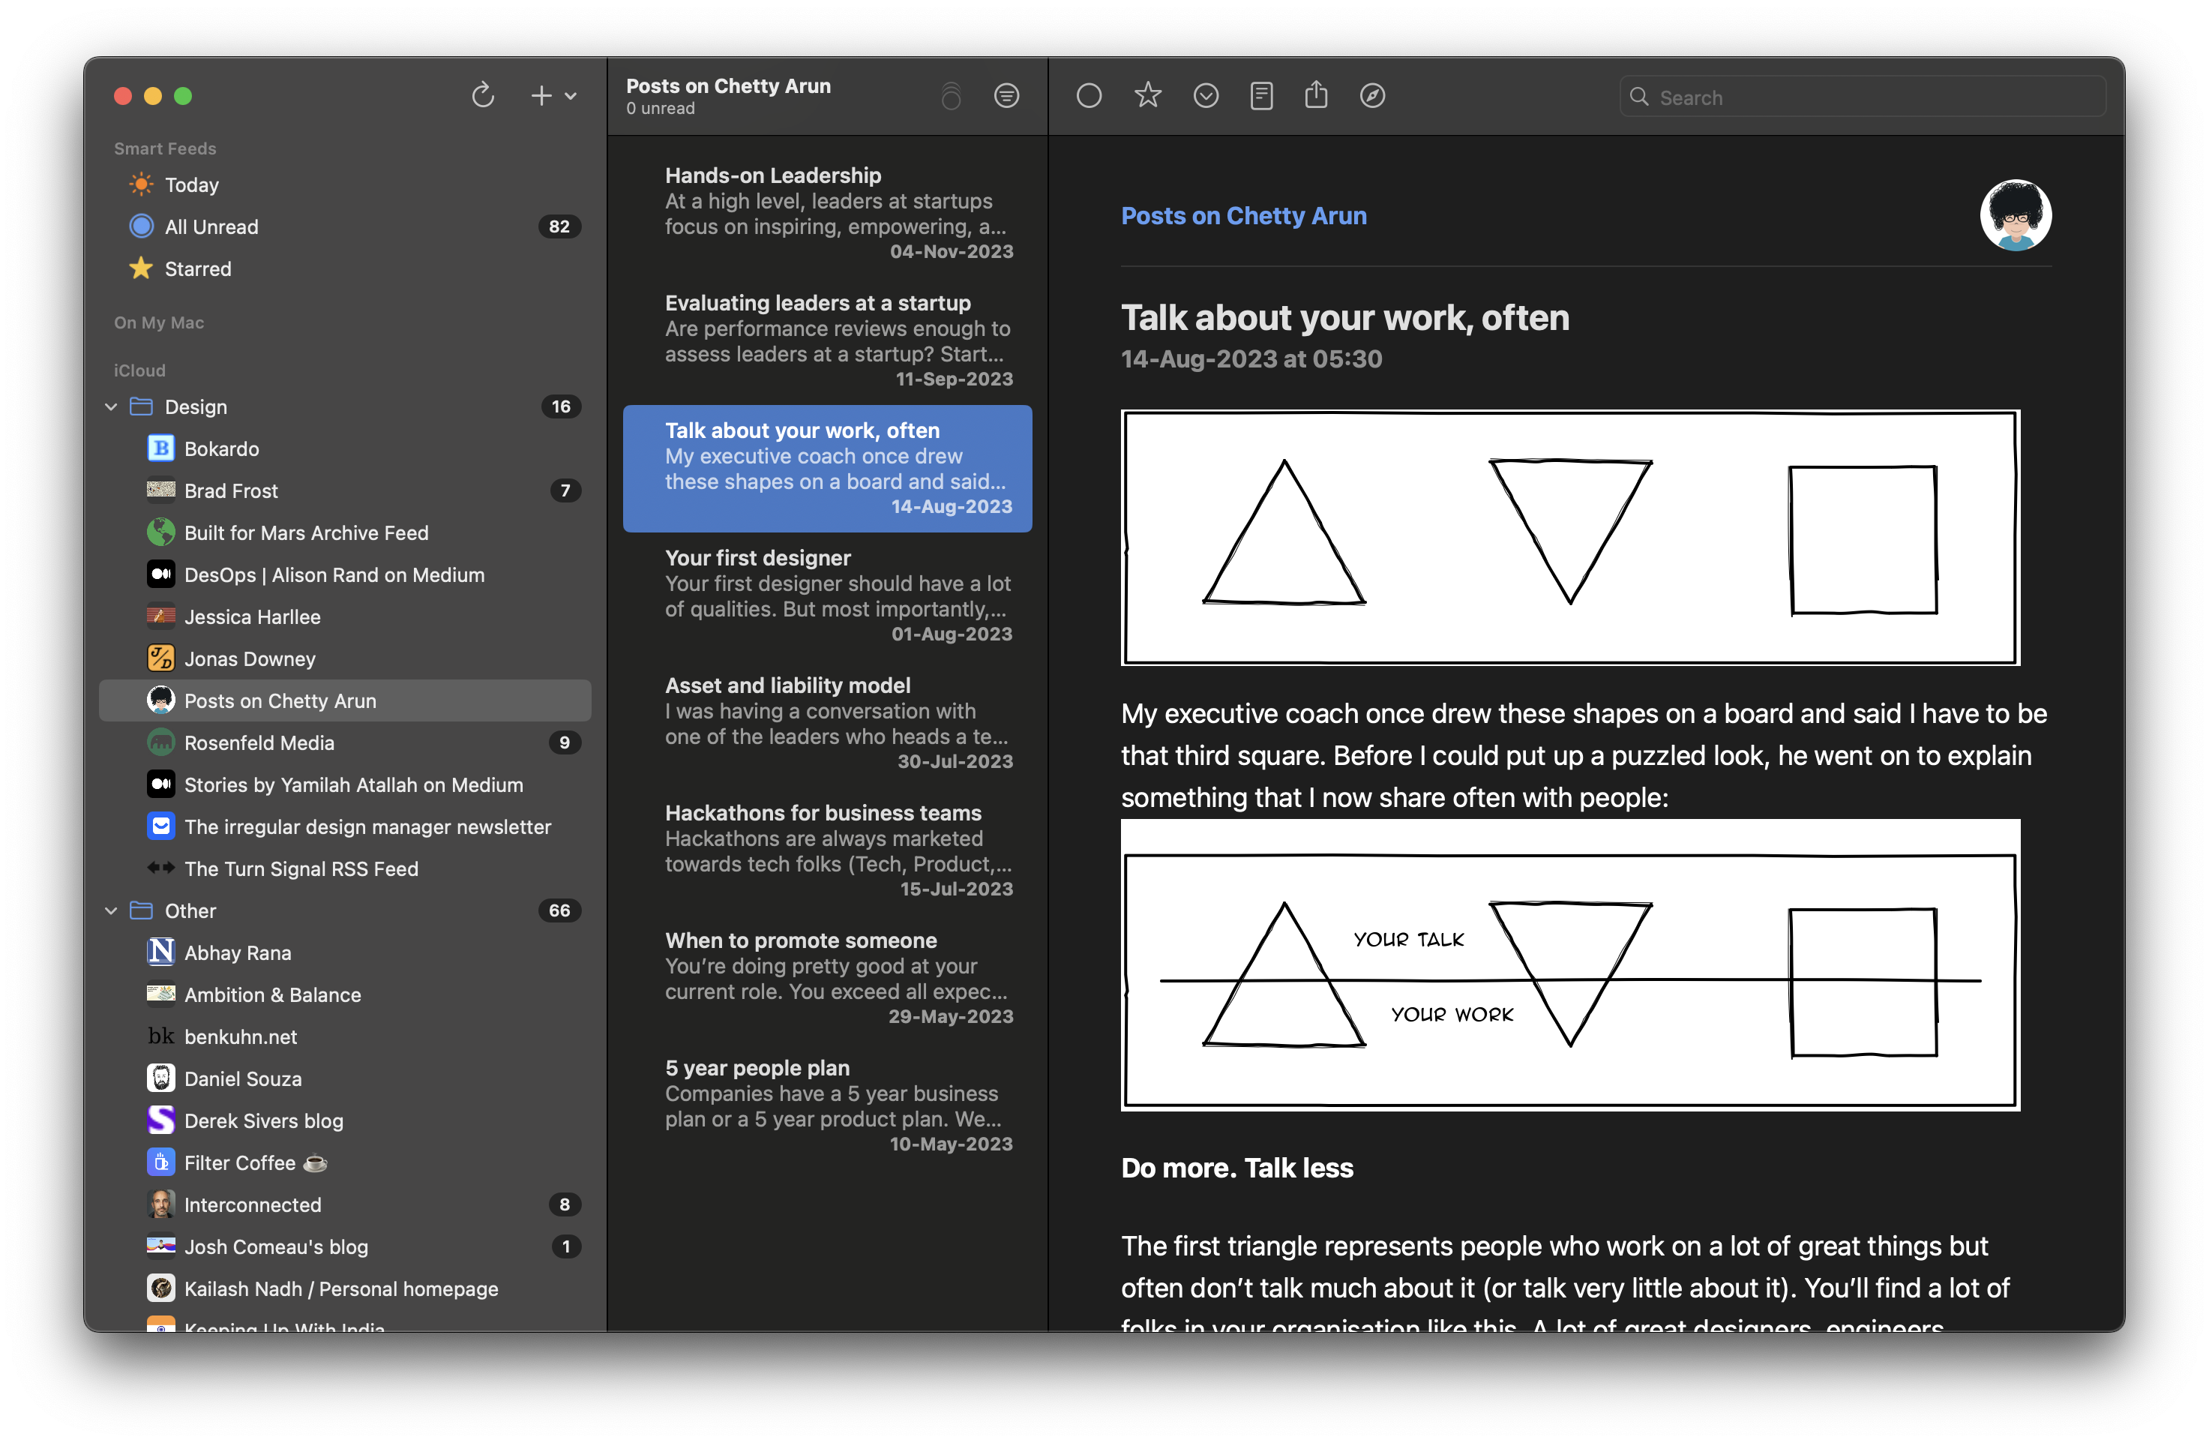
Task: Open the chevron menu next to the plus button
Action: point(571,97)
